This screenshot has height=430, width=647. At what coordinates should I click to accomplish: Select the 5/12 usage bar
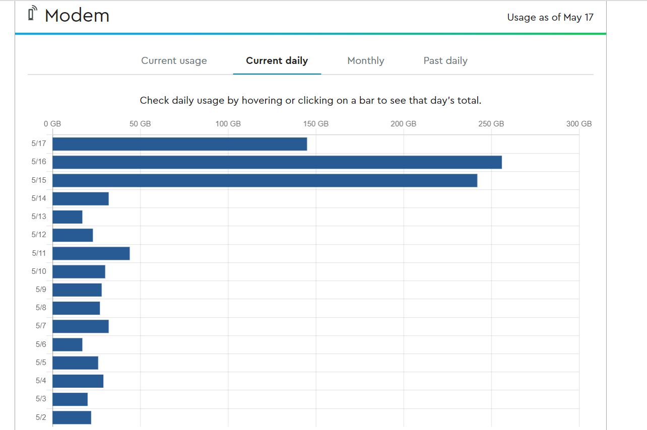pos(73,235)
